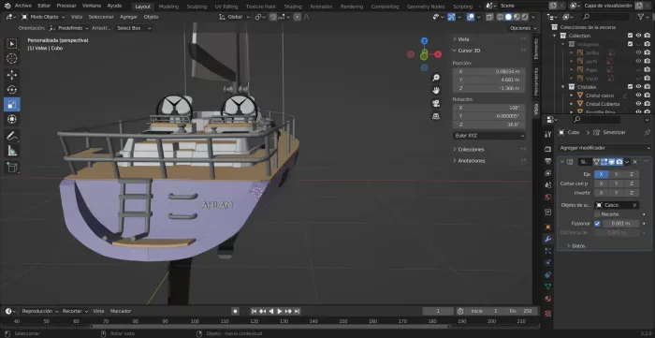Viewport: 655px width, 338px height.
Task: Switch to the Sculpting workspace tab
Action: pyautogui.click(x=196, y=7)
